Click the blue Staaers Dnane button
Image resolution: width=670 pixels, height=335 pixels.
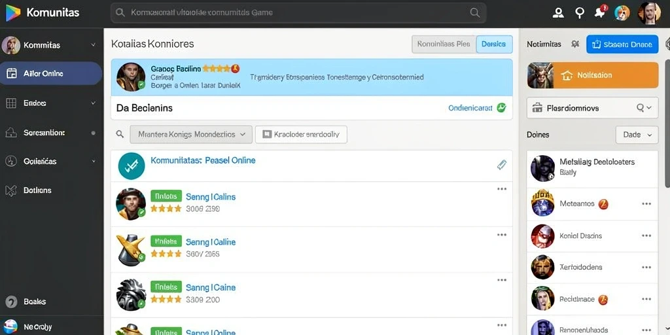pos(622,44)
